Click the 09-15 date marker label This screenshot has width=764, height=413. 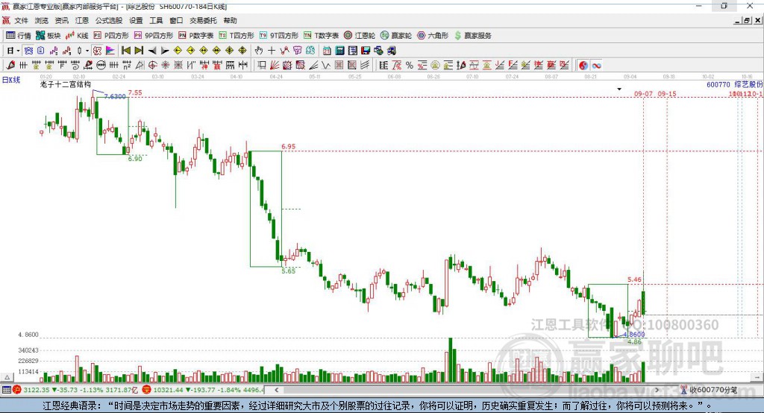667,93
